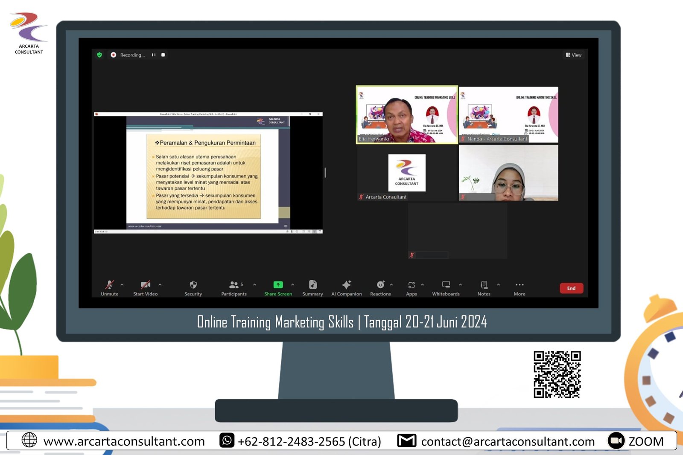Start Video with the camera toggle
The height and width of the screenshot is (455, 683).
coord(145,285)
